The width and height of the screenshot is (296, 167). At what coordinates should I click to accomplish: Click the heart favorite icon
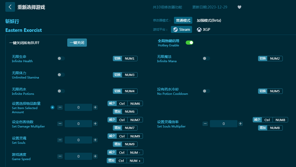click(239, 7)
